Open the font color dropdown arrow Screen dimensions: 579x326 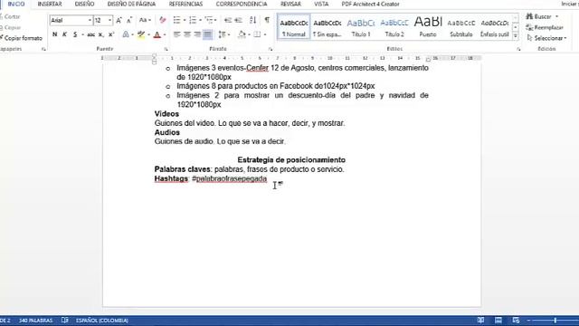pyautogui.click(x=165, y=34)
